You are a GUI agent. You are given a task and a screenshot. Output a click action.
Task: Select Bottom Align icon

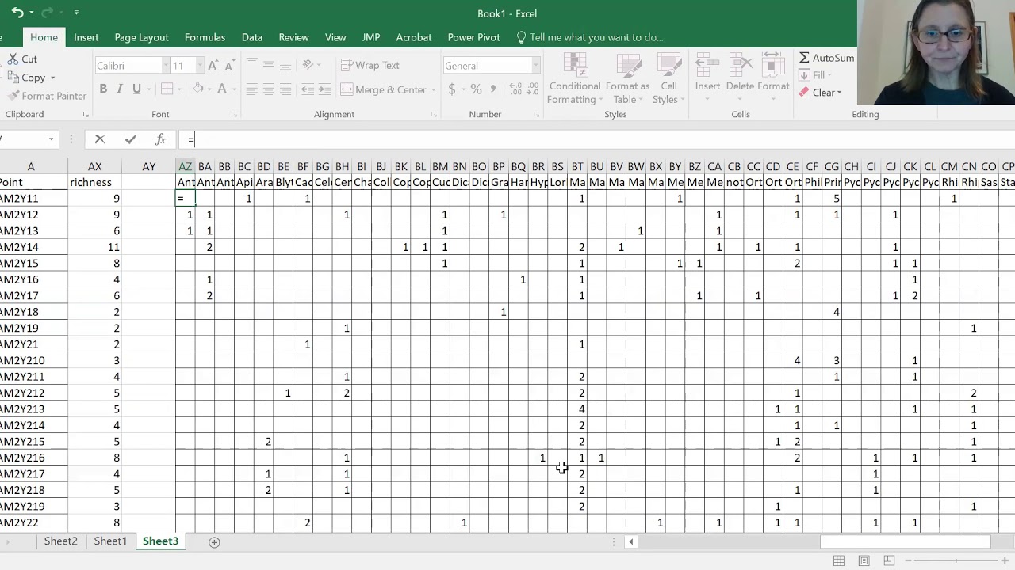285,65
